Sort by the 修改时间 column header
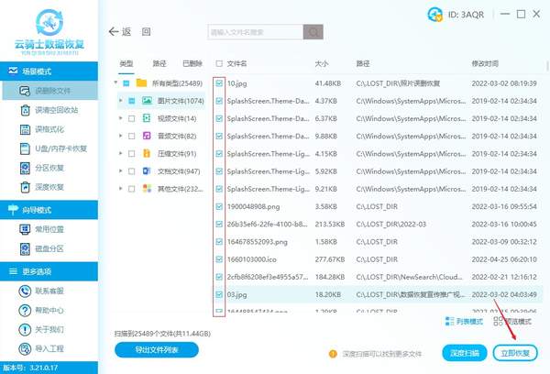550x374 pixels. click(x=485, y=63)
